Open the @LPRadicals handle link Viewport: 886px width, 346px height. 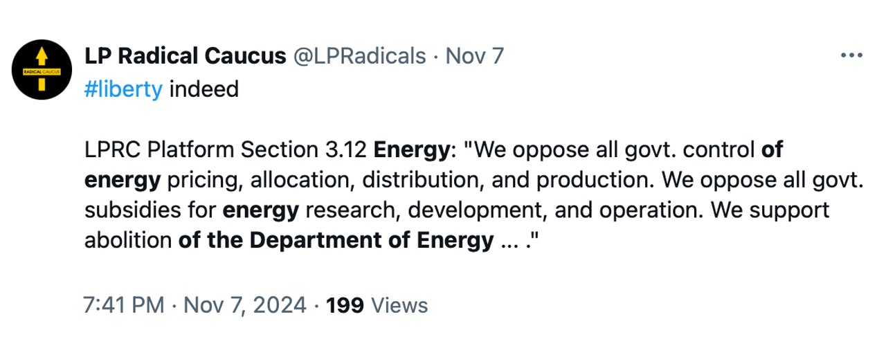[x=360, y=56]
